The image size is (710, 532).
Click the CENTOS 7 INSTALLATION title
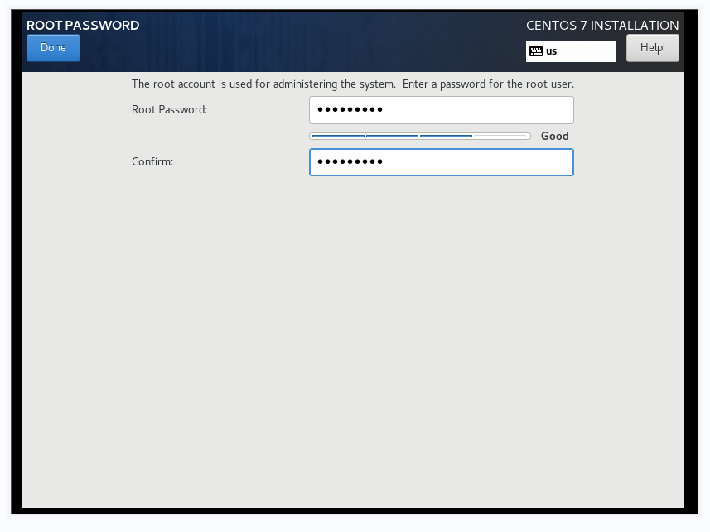point(602,26)
